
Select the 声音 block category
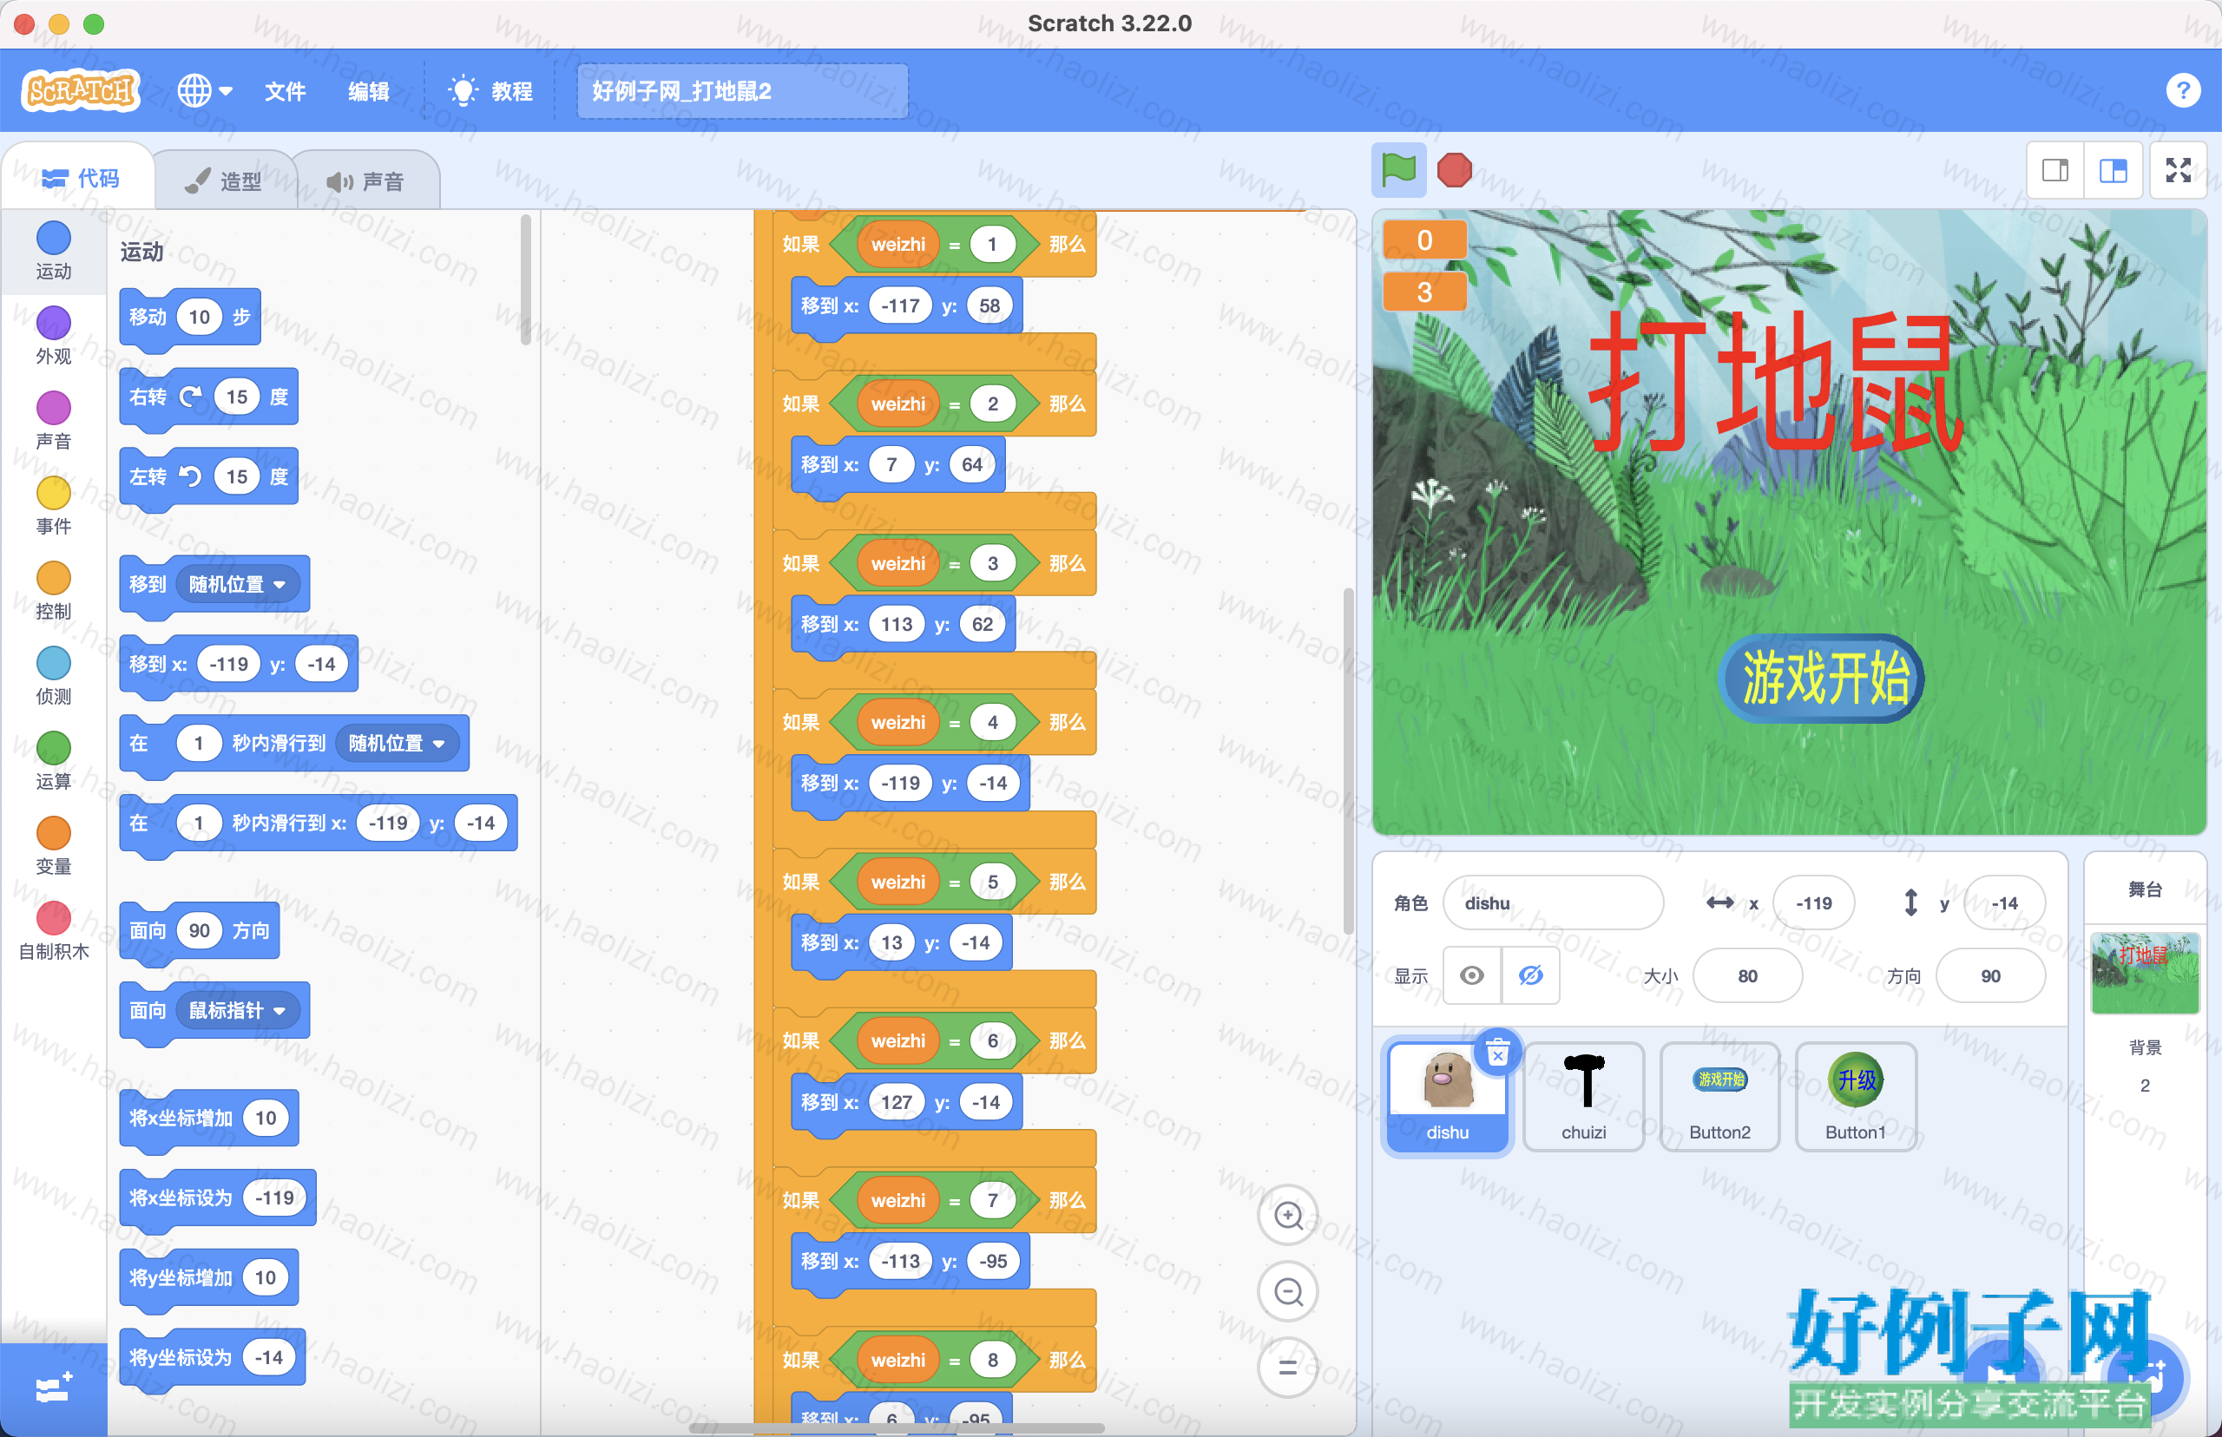click(53, 422)
